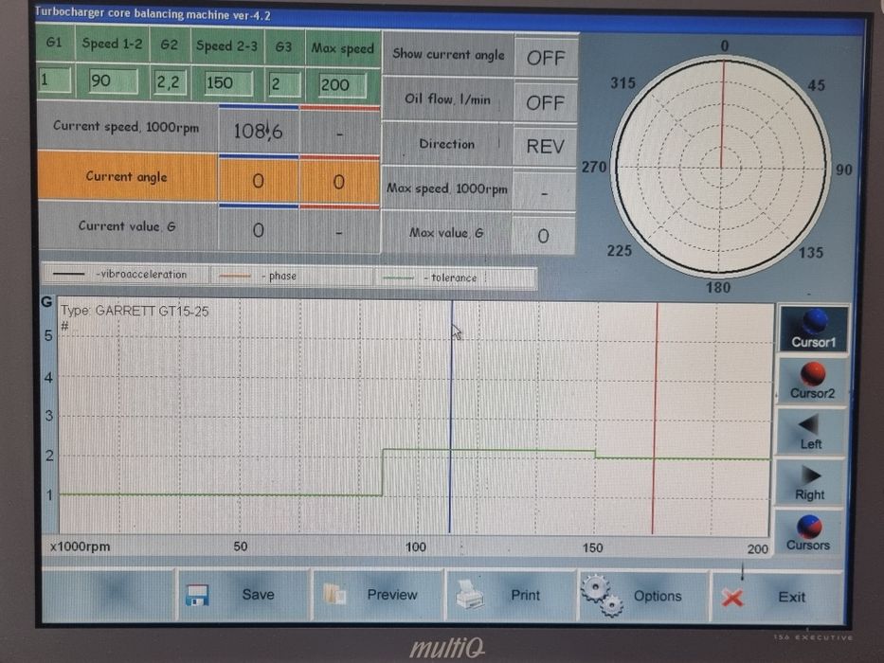Click the title bar Turbocharger core balancing machine
Image resolution: width=884 pixels, height=663 pixels.
pyautogui.click(x=153, y=13)
